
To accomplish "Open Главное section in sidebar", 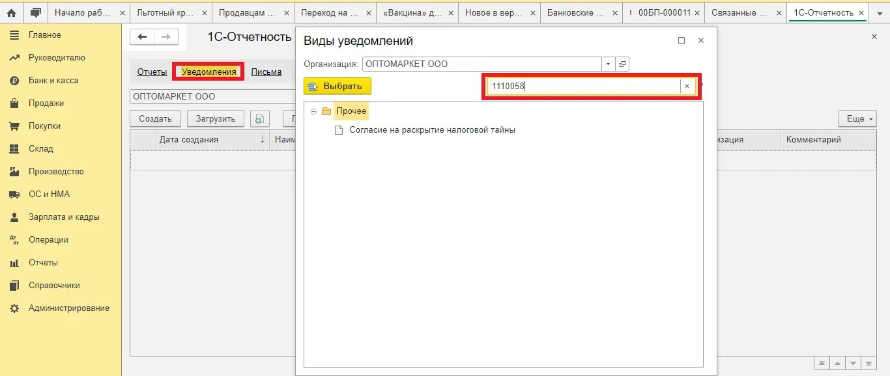I will tap(45, 35).
